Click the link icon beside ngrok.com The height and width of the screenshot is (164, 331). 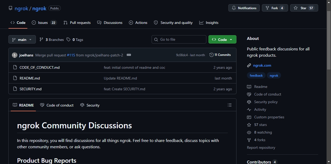point(249,65)
